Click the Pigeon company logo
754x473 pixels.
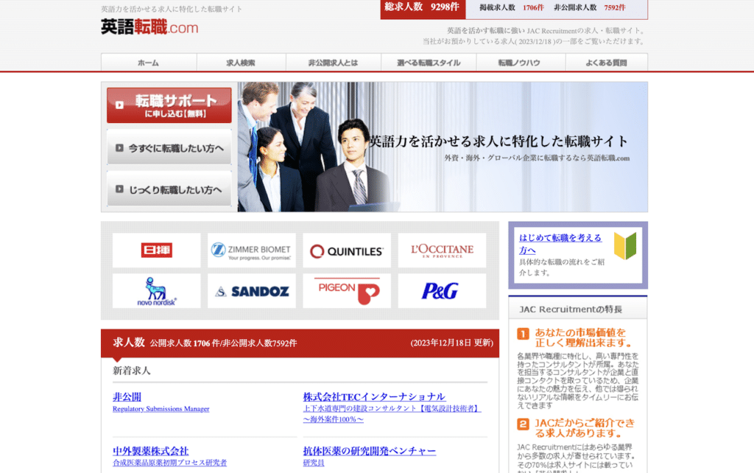[x=347, y=291]
